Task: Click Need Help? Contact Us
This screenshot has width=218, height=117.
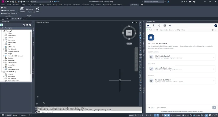Action: point(9,13)
